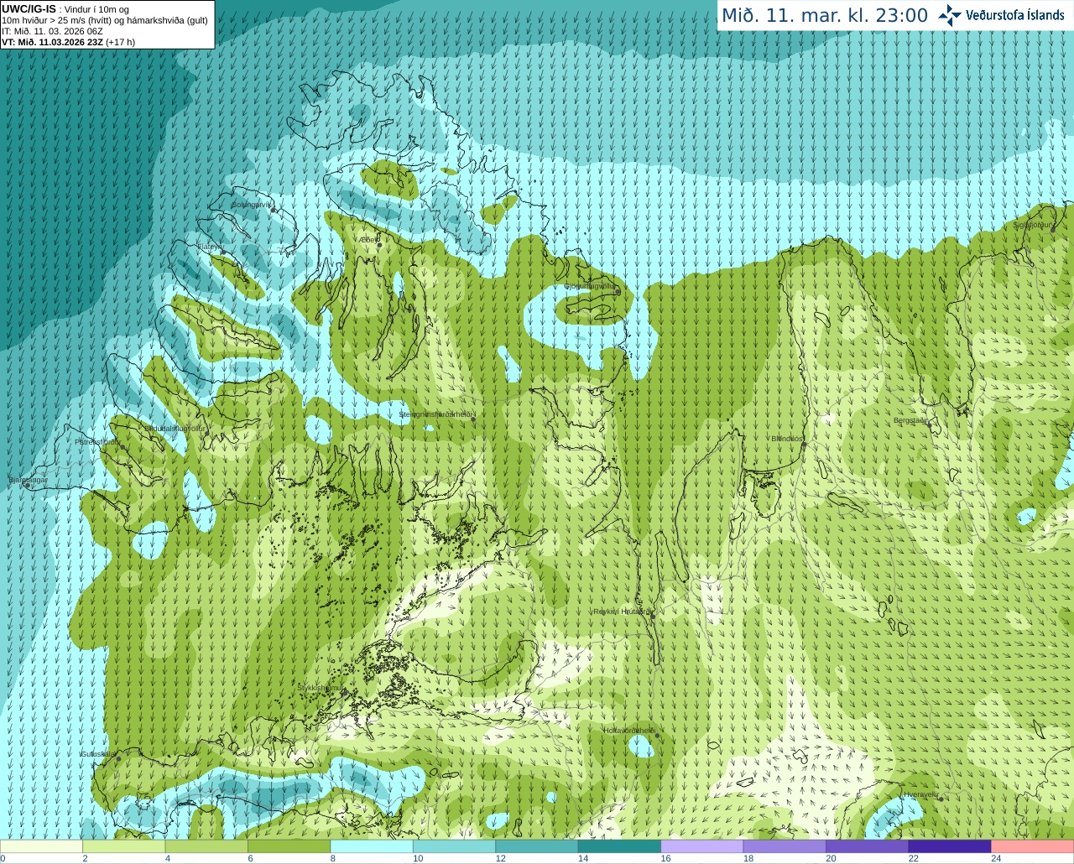Viewport: 1074px width, 864px height.
Task: Select the 18–20 m/s legend color swatch
Action: pos(785,846)
